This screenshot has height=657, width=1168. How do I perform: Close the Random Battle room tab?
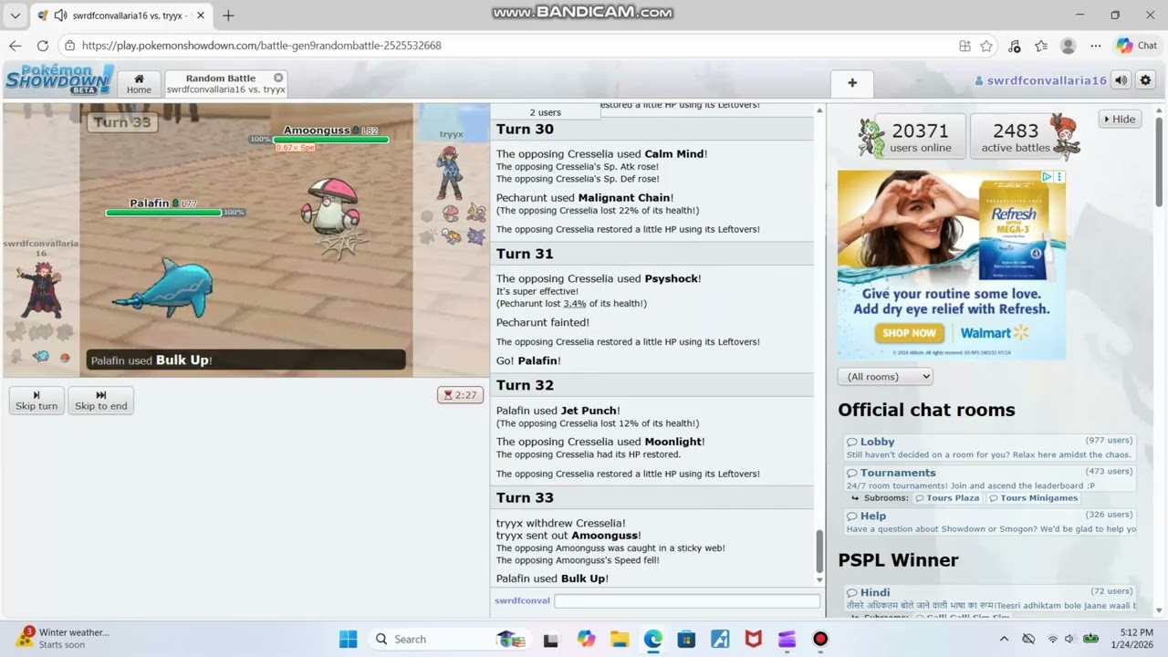pyautogui.click(x=278, y=78)
